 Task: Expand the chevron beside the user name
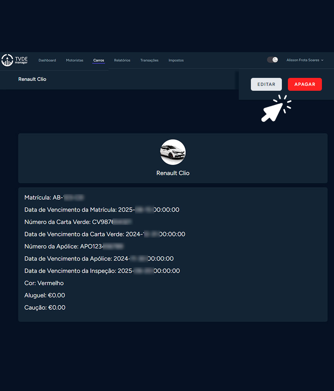[x=322, y=60]
